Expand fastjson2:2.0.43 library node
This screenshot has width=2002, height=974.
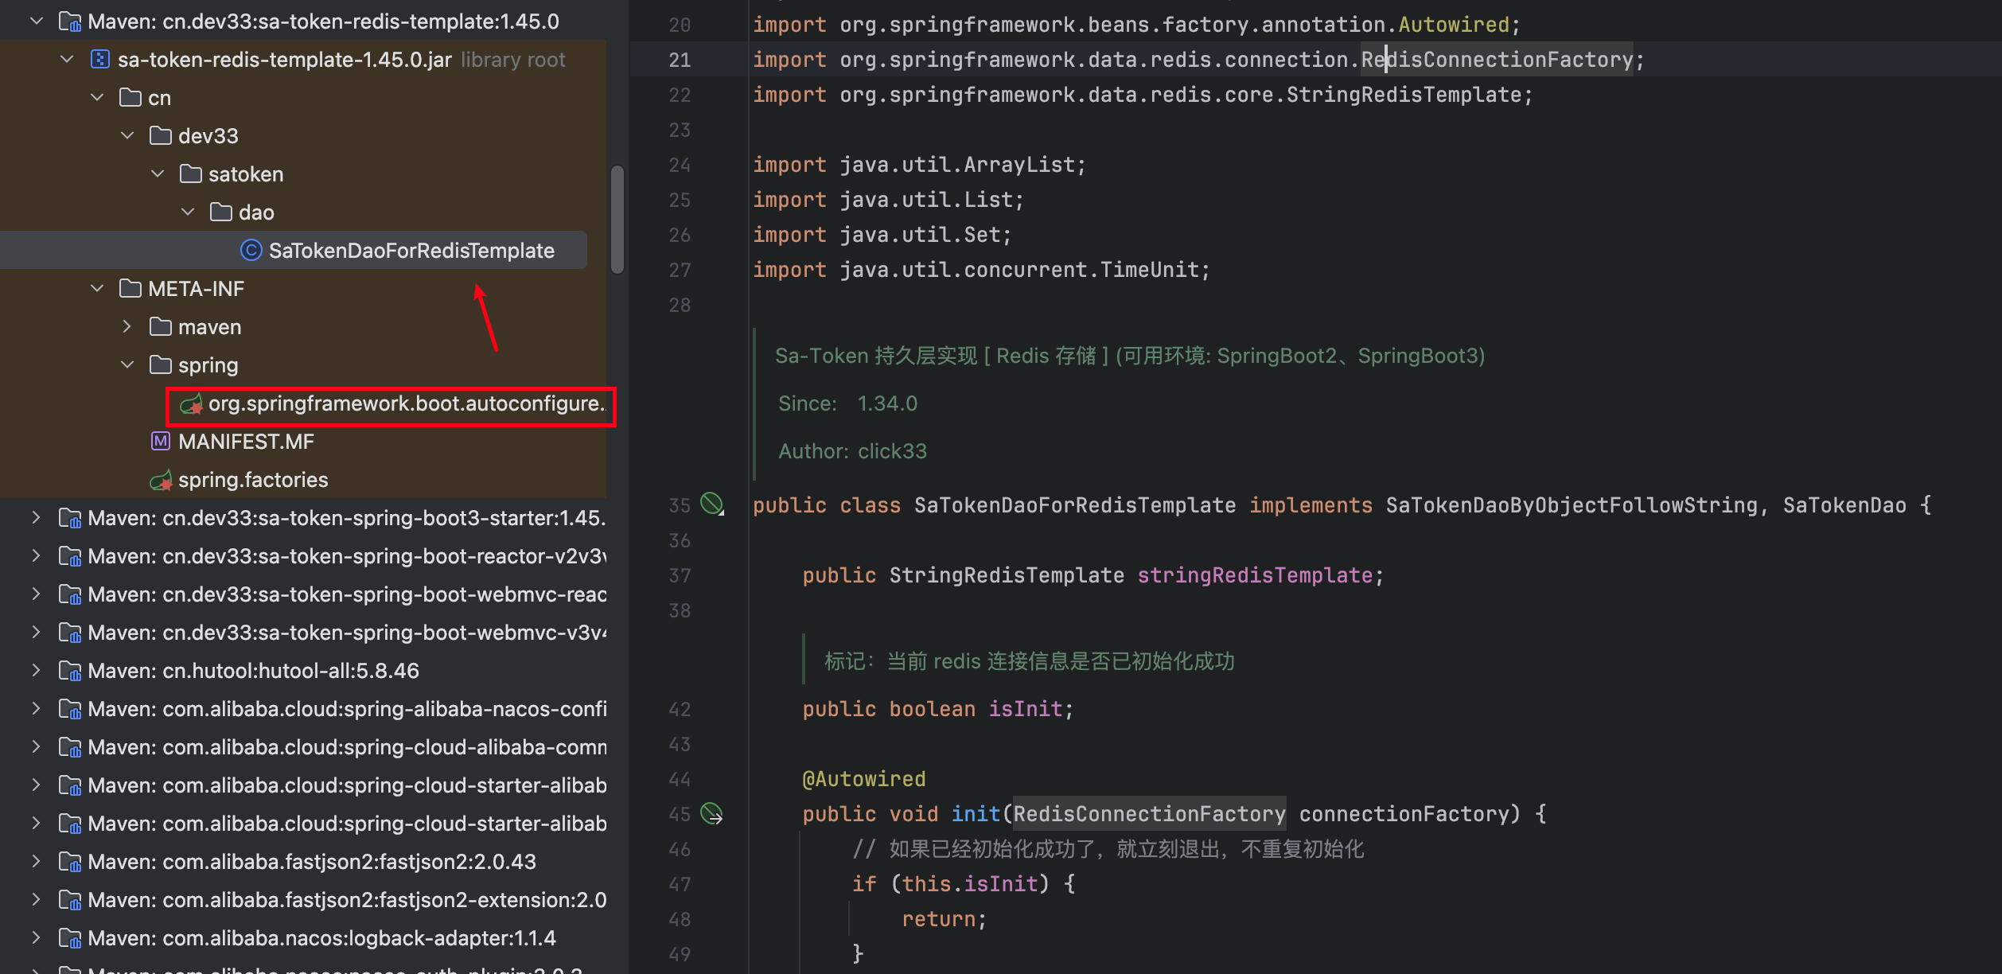coord(37,862)
